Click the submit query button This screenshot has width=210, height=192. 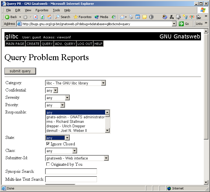[x=20, y=71]
